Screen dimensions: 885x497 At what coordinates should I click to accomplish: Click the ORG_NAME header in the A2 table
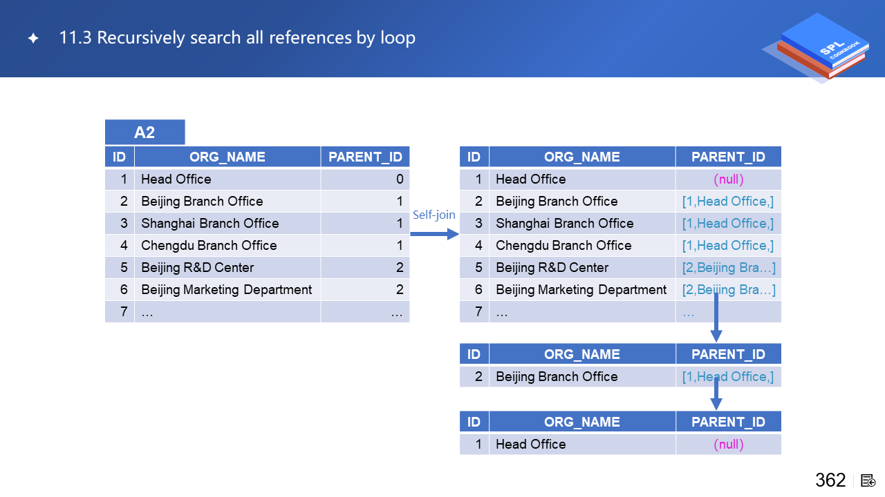coord(227,157)
